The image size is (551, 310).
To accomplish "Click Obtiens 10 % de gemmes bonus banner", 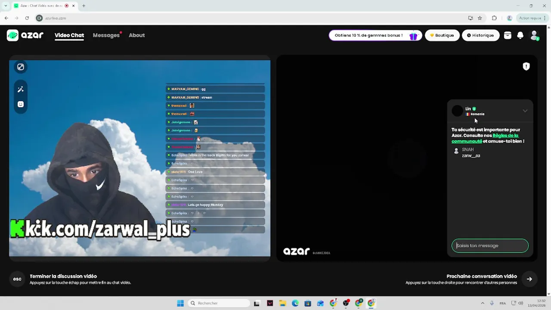I will pos(375,35).
